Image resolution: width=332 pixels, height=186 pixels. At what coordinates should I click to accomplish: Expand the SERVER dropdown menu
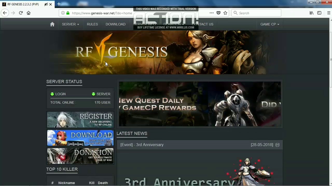click(x=70, y=24)
